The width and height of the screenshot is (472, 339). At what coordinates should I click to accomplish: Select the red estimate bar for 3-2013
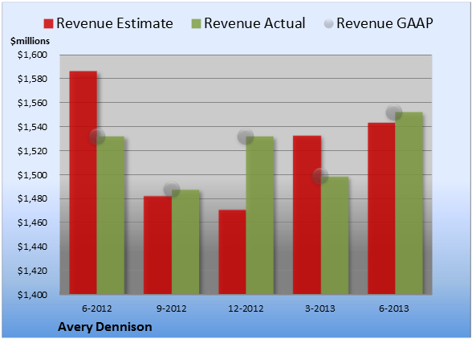[x=307, y=214]
